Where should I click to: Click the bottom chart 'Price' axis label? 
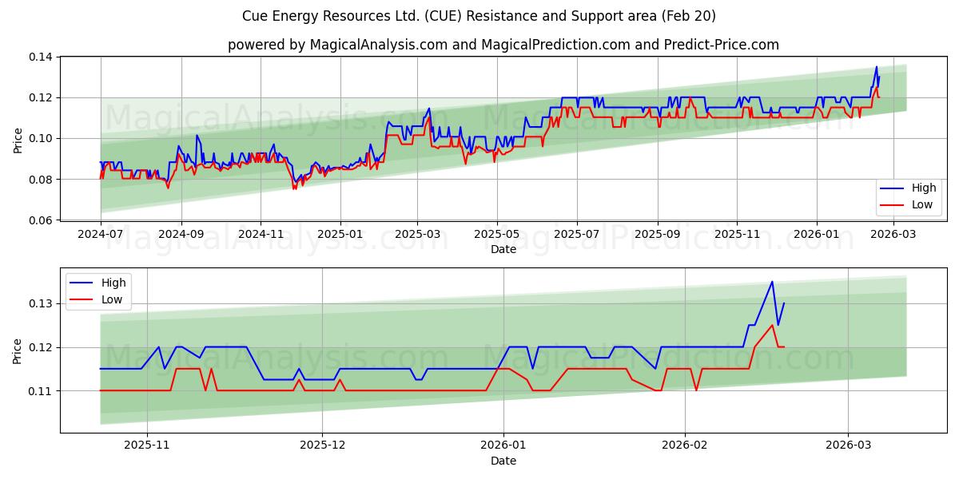(18, 350)
